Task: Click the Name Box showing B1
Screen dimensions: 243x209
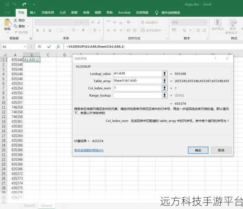Action: 13,47
